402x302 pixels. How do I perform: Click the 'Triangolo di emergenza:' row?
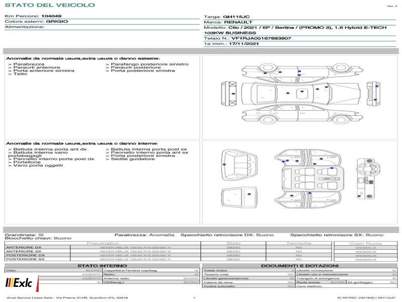[346, 278]
